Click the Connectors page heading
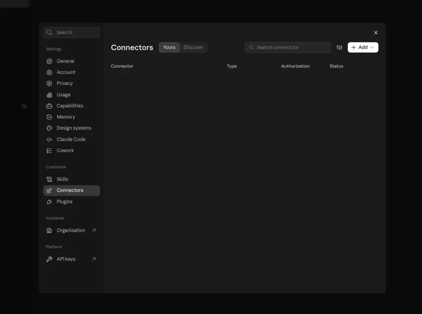The image size is (422, 314). [x=132, y=47]
